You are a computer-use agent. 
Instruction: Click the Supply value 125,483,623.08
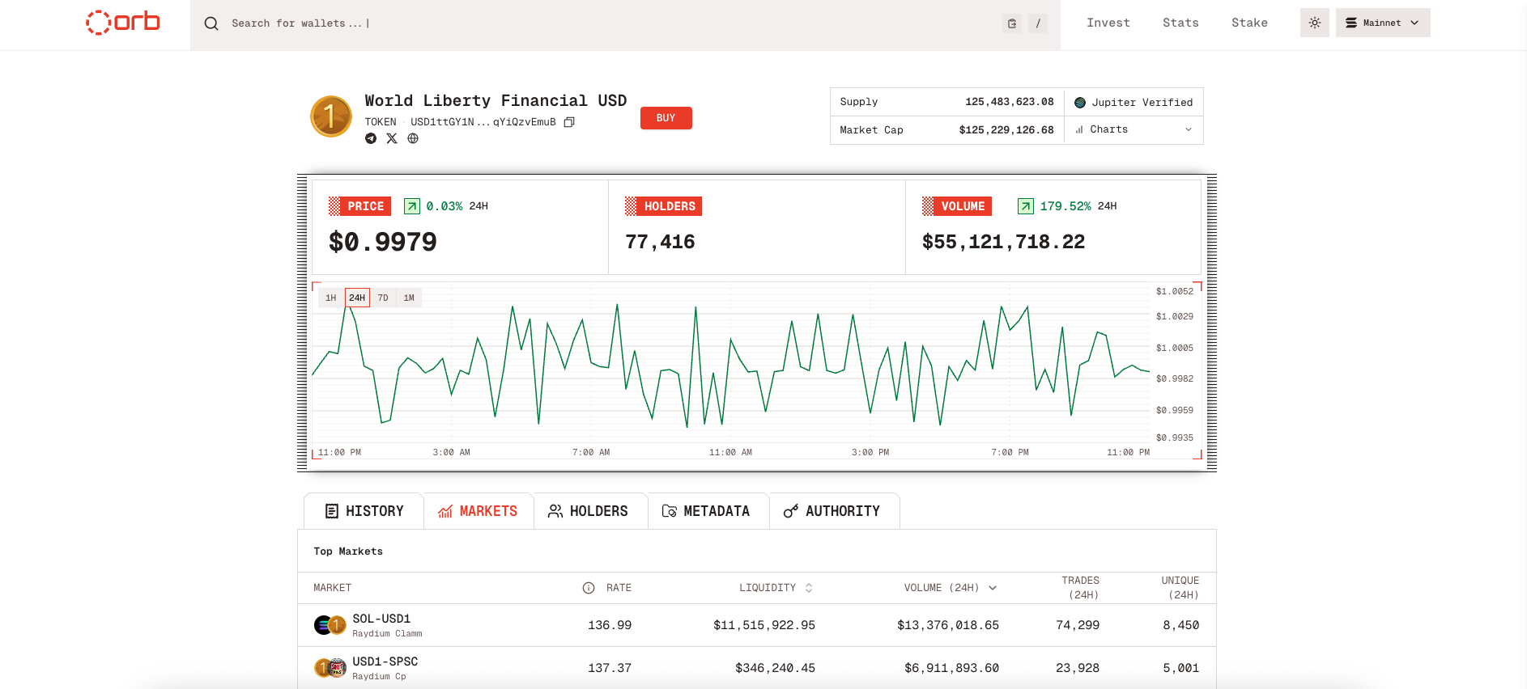(1010, 102)
